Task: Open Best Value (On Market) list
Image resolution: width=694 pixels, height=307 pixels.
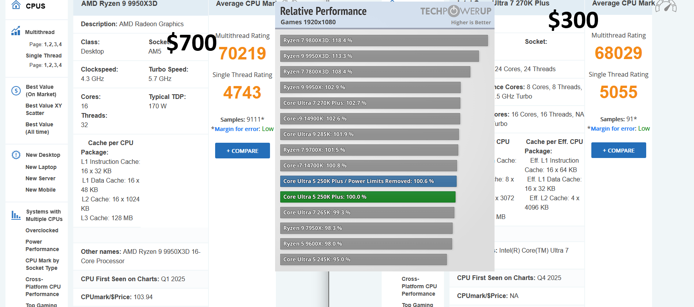Action: click(x=41, y=91)
